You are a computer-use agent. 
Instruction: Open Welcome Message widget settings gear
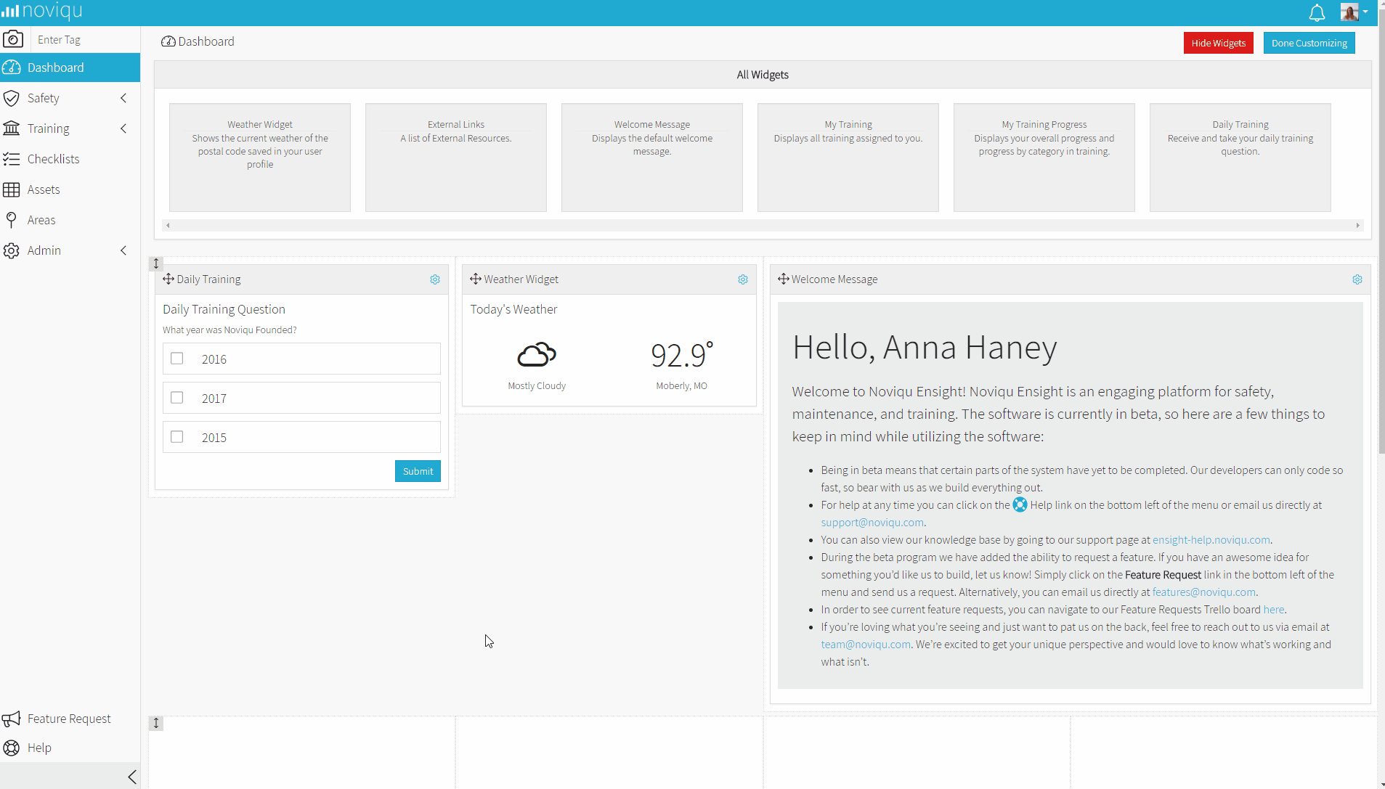[1357, 279]
